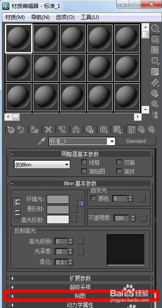Click the Put to Library icon
Viewport: 162px width, 308px height.
(x=90, y=130)
